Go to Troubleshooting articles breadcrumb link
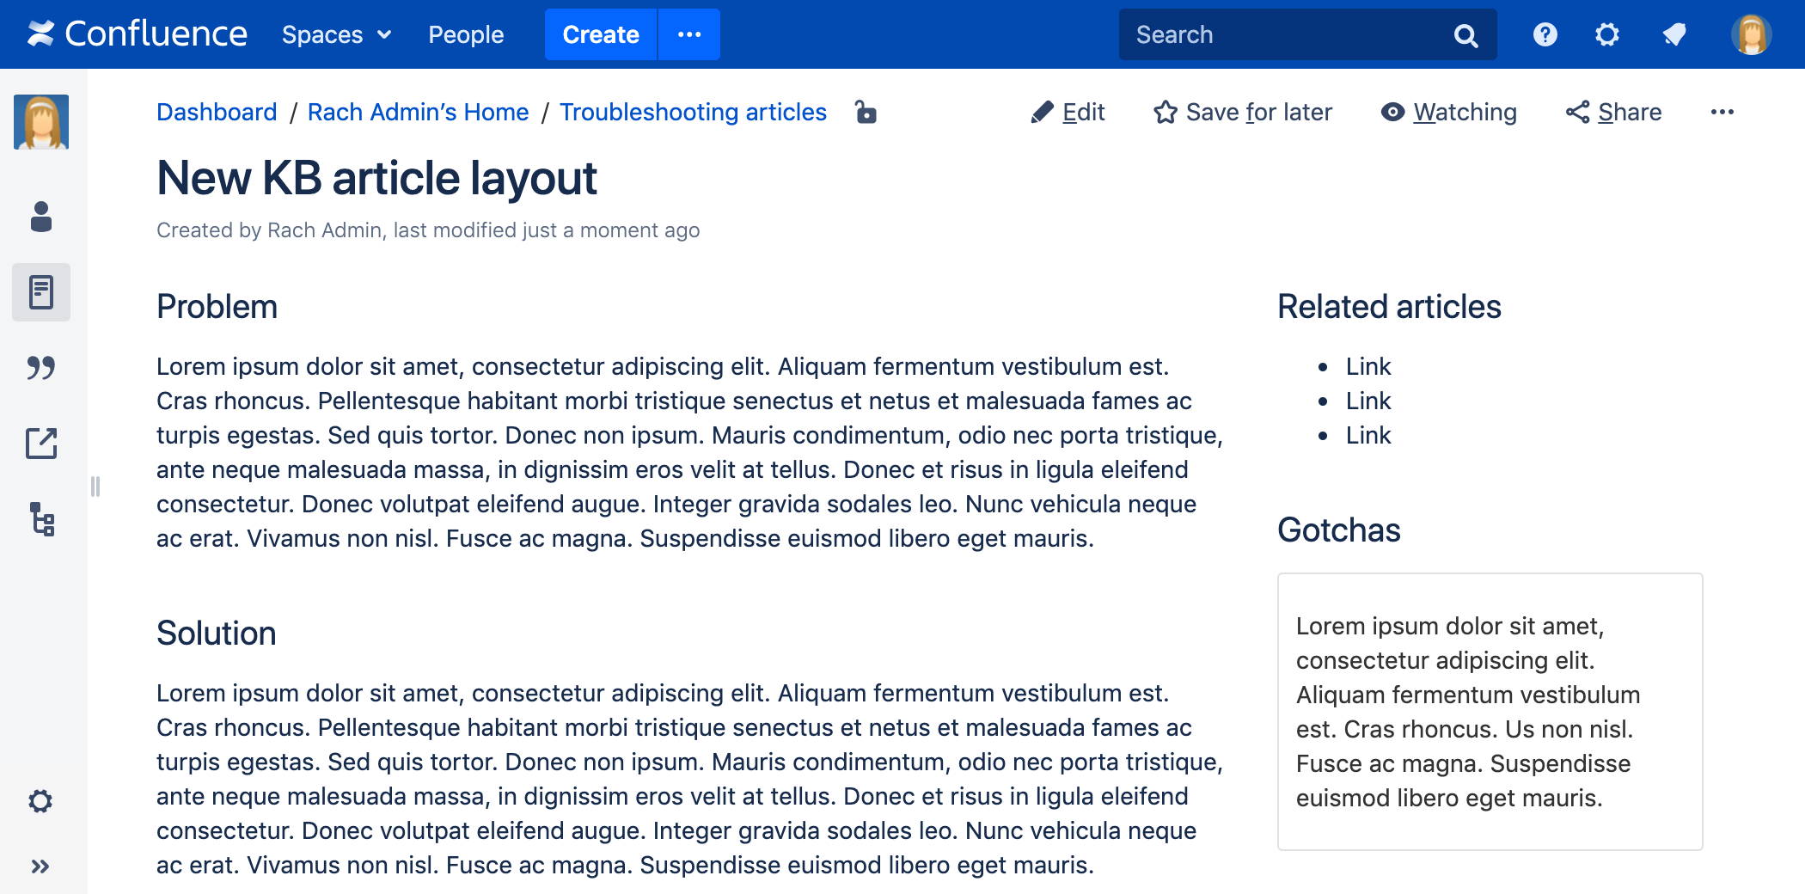 693,113
